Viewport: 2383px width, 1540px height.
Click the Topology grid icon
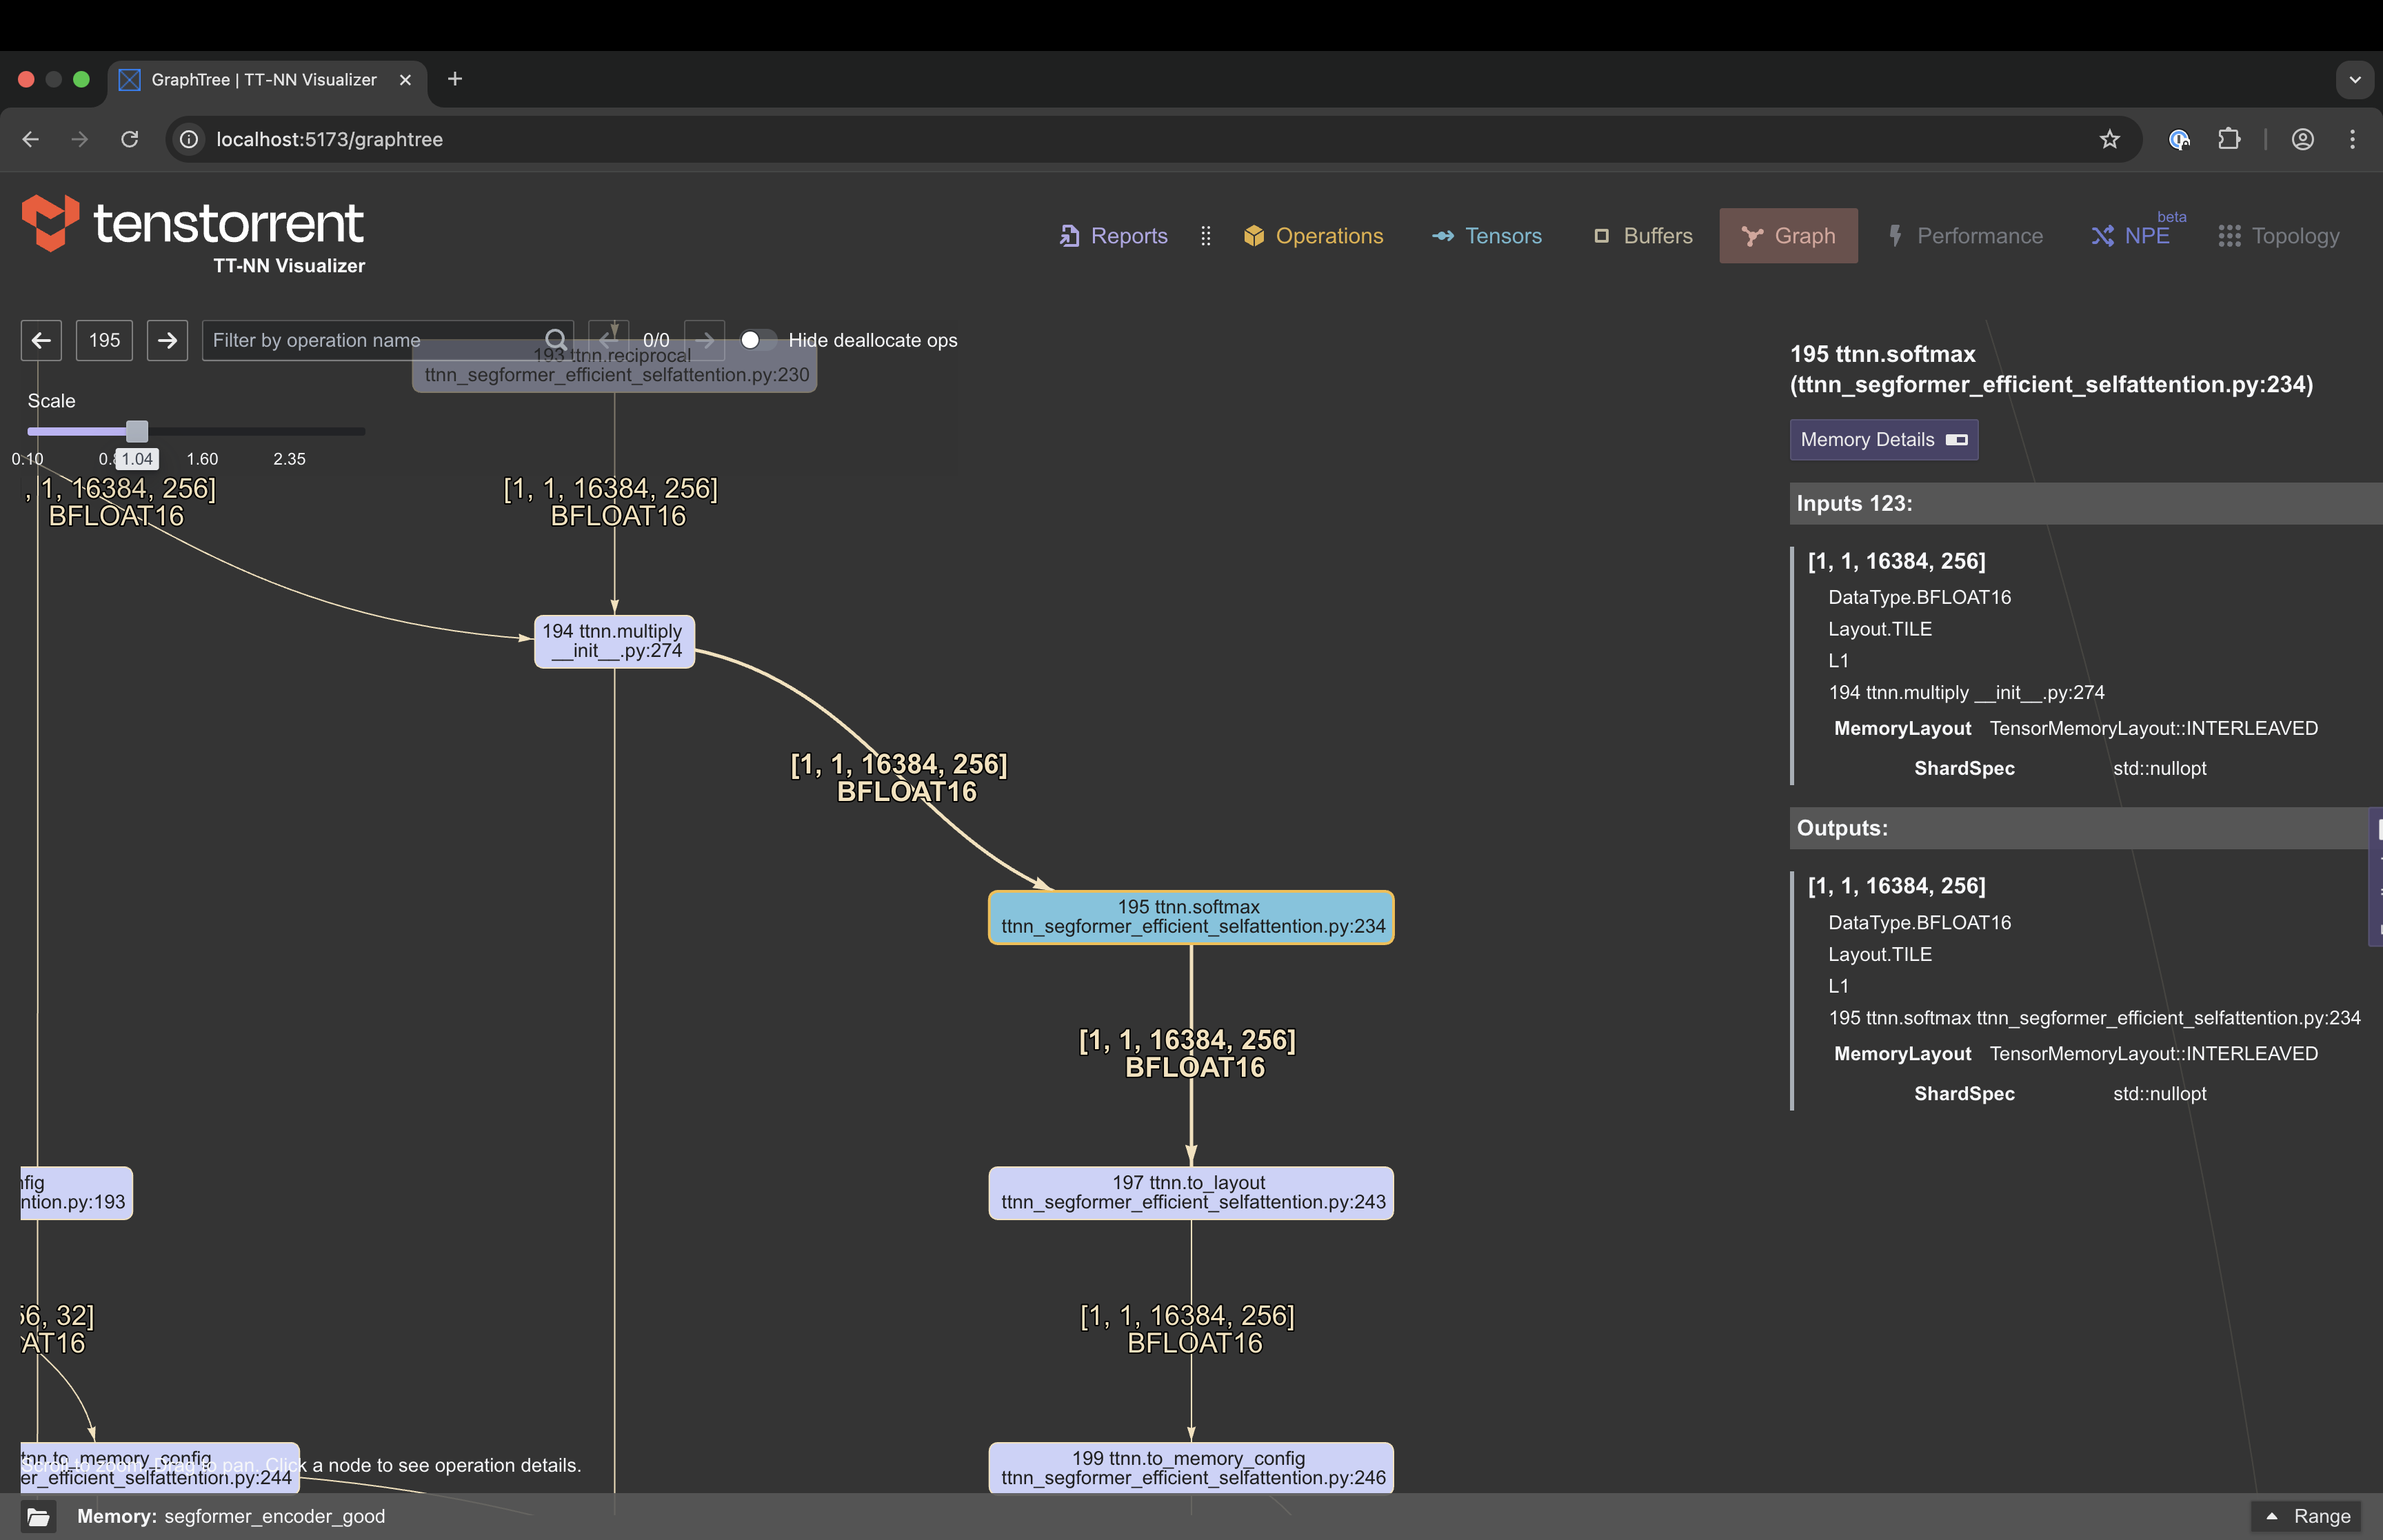(x=2230, y=236)
